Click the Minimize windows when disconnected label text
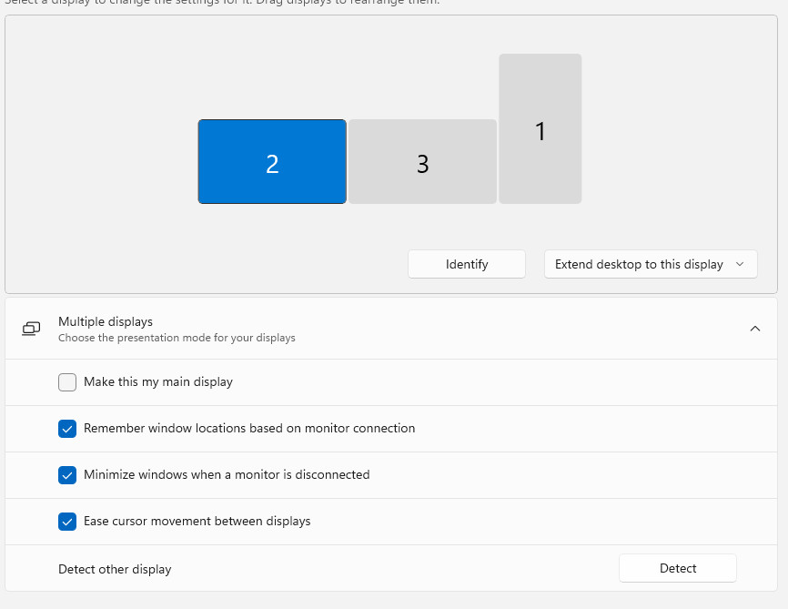Viewport: 788px width, 609px height. click(x=227, y=475)
